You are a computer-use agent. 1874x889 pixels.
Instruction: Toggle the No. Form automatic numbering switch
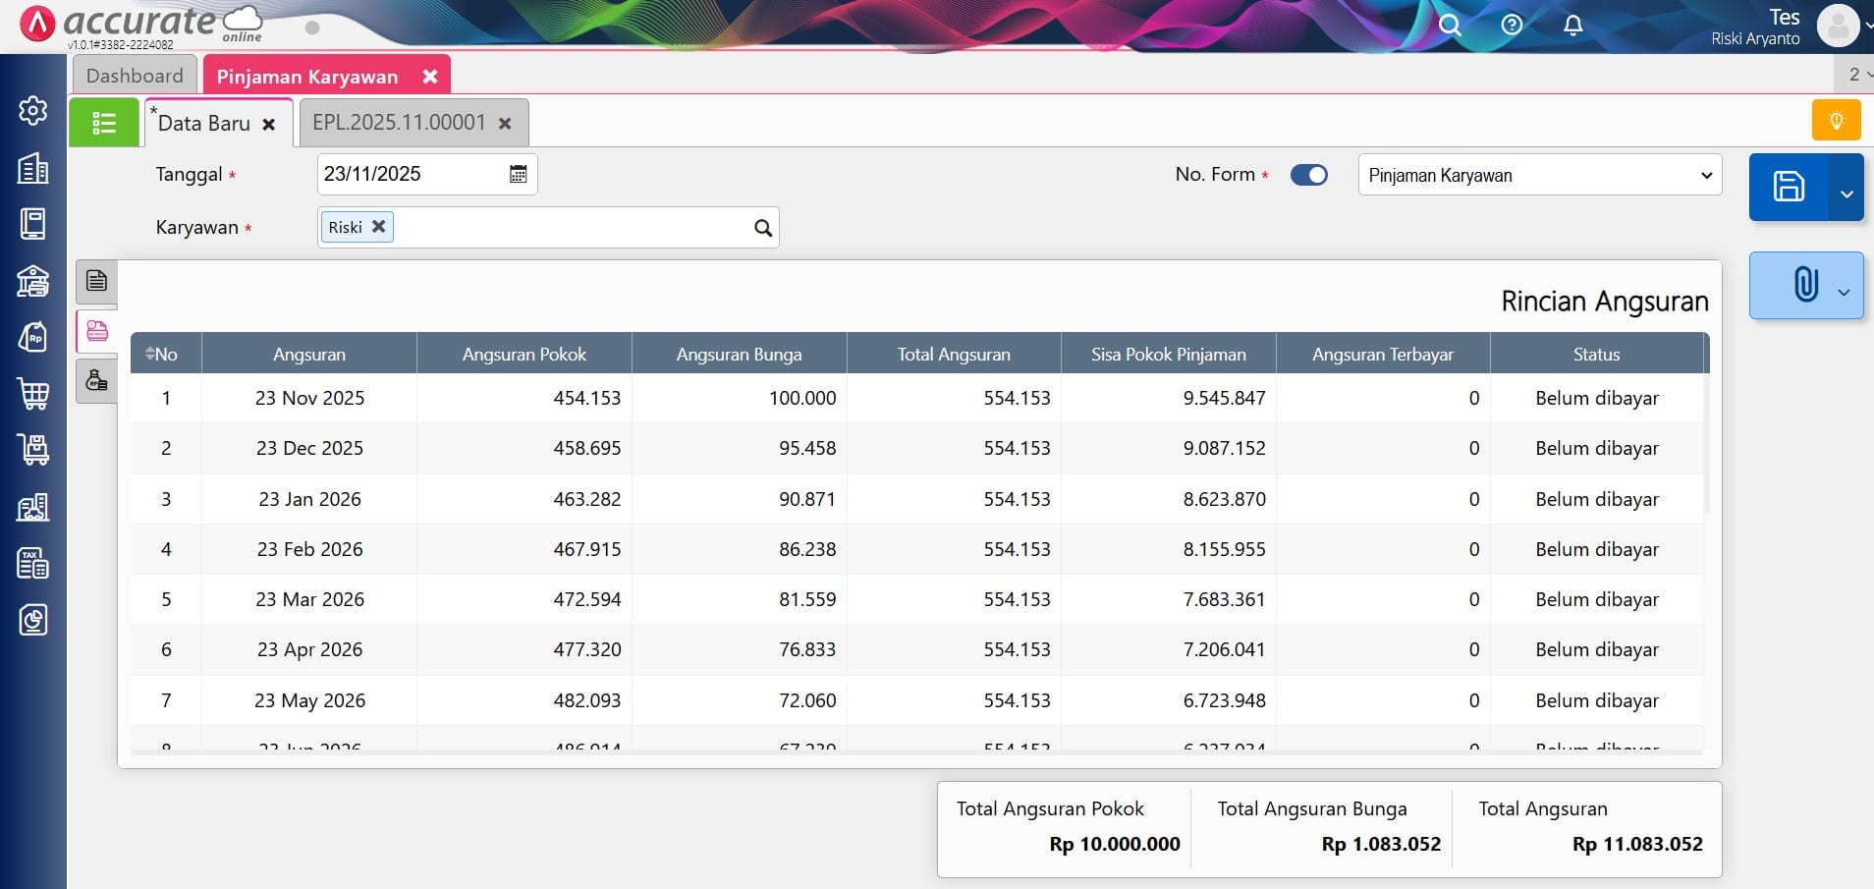tap(1308, 175)
